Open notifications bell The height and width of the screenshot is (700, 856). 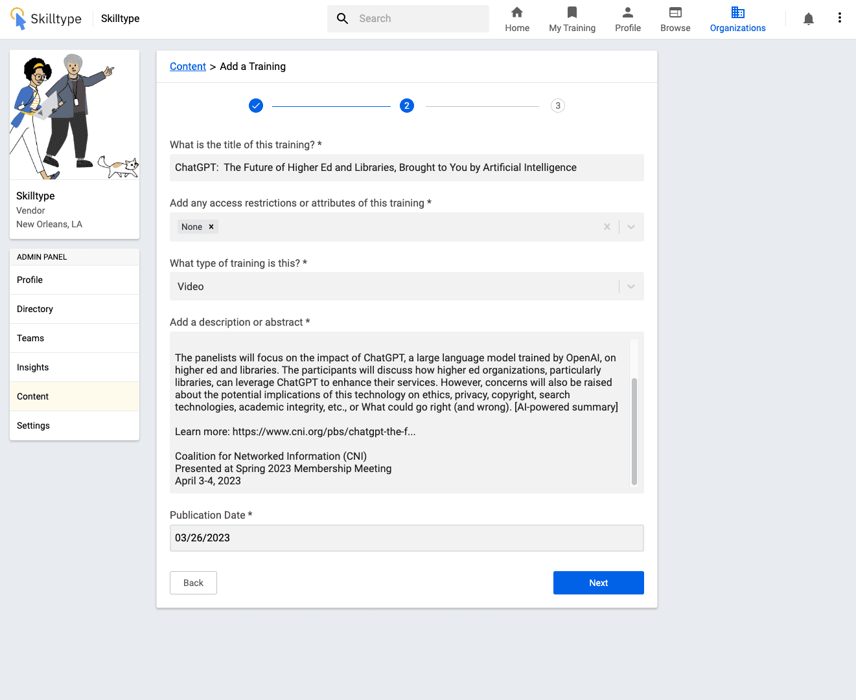[809, 19]
